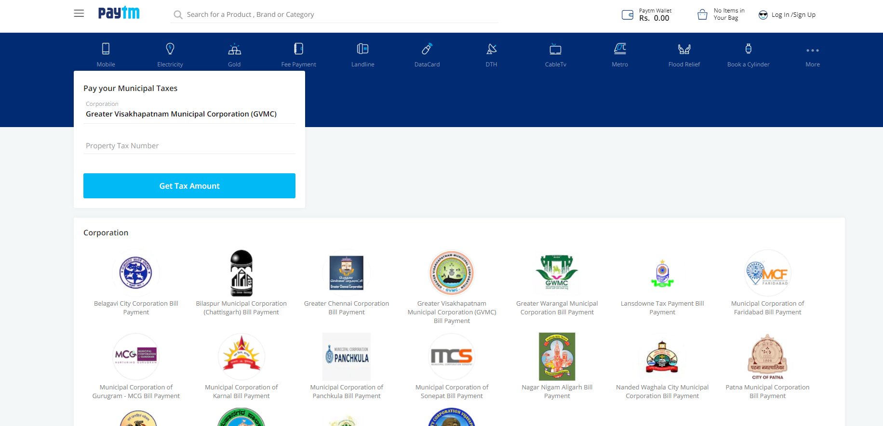Click the 'Rs. 0.00' wallet balance
The width and height of the screenshot is (883, 426).
coord(654,18)
